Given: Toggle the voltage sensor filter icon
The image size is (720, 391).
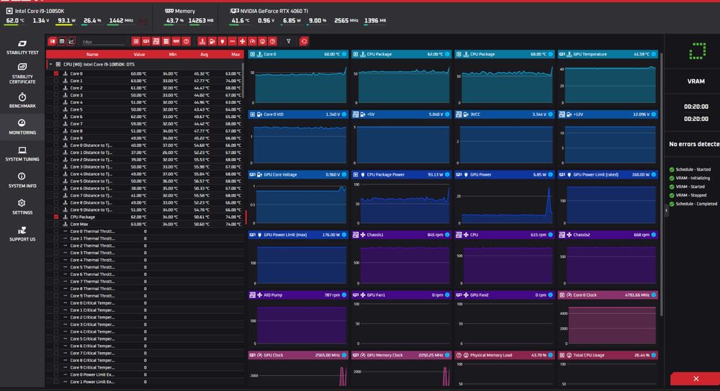Looking at the screenshot, I should 212,41.
